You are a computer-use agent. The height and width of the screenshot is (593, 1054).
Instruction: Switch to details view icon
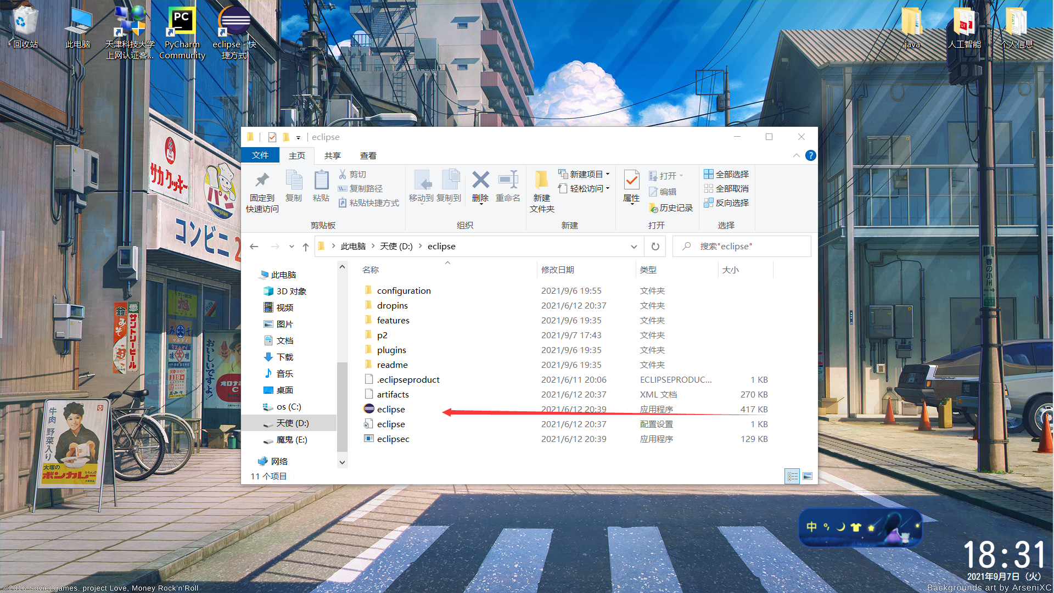[792, 477]
